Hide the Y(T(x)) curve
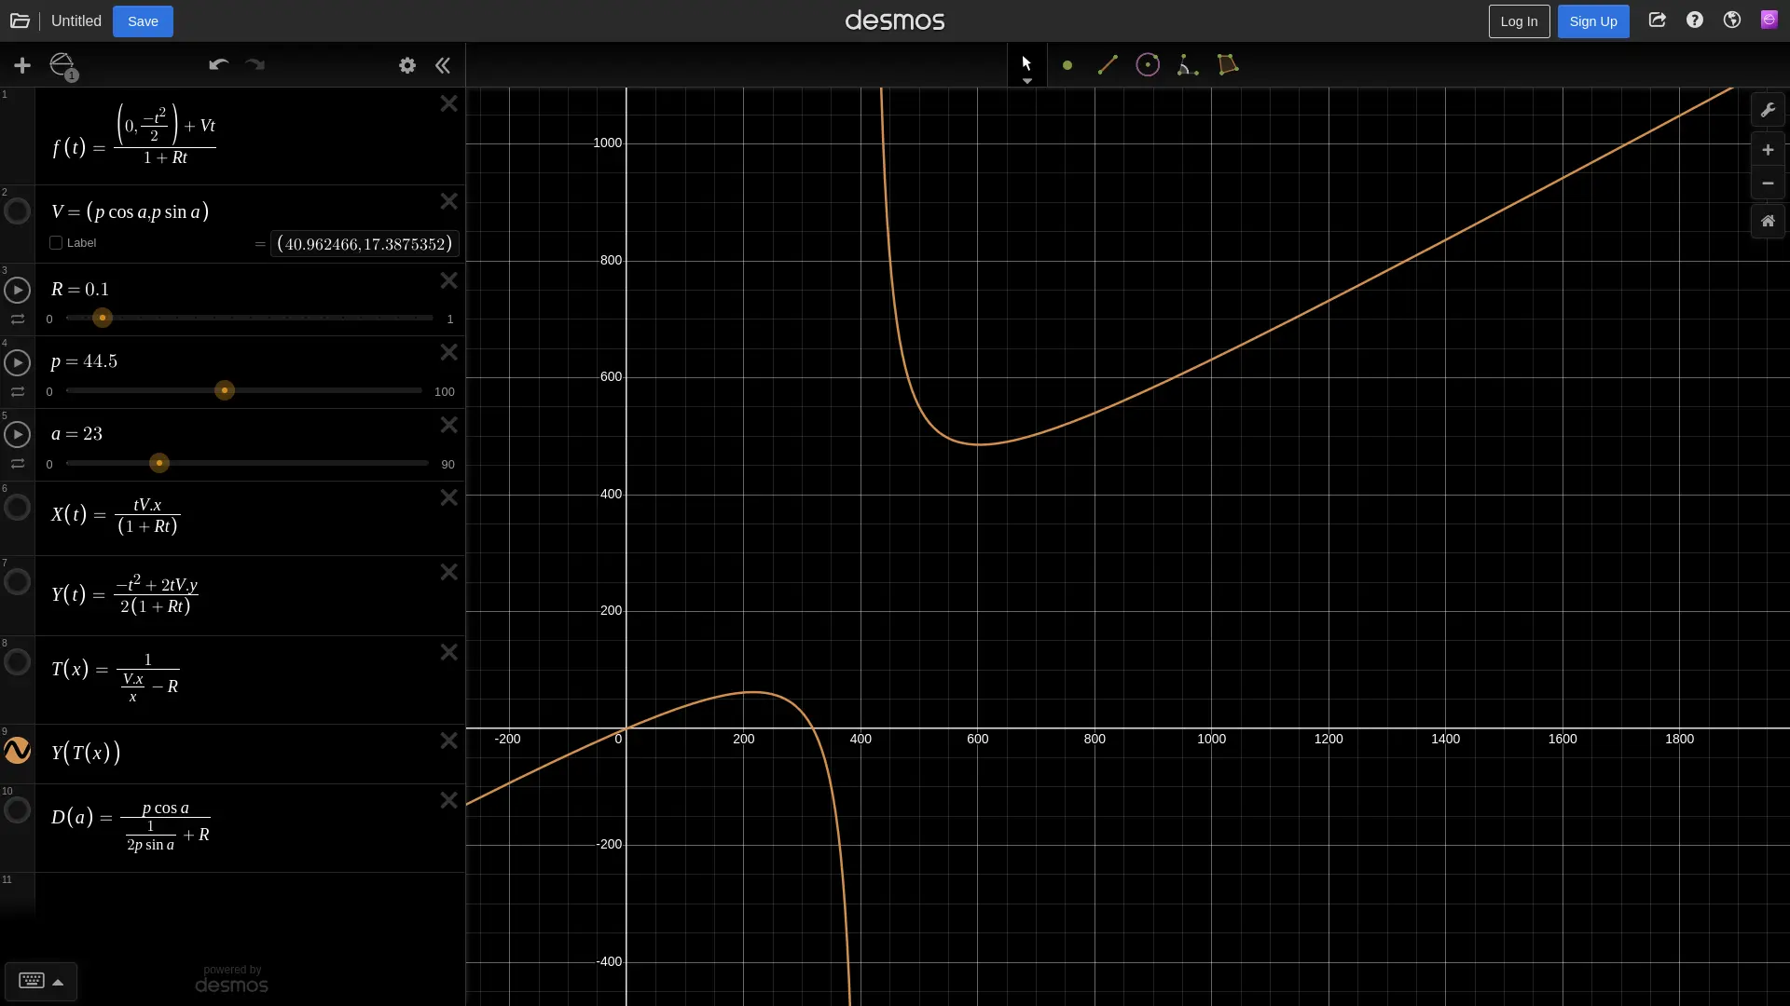This screenshot has height=1006, width=1790. coord(18,751)
